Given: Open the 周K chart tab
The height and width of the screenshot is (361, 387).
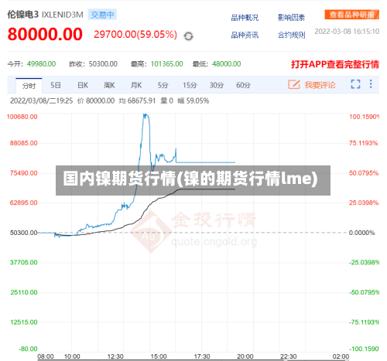Looking at the screenshot, I should coord(109,85).
